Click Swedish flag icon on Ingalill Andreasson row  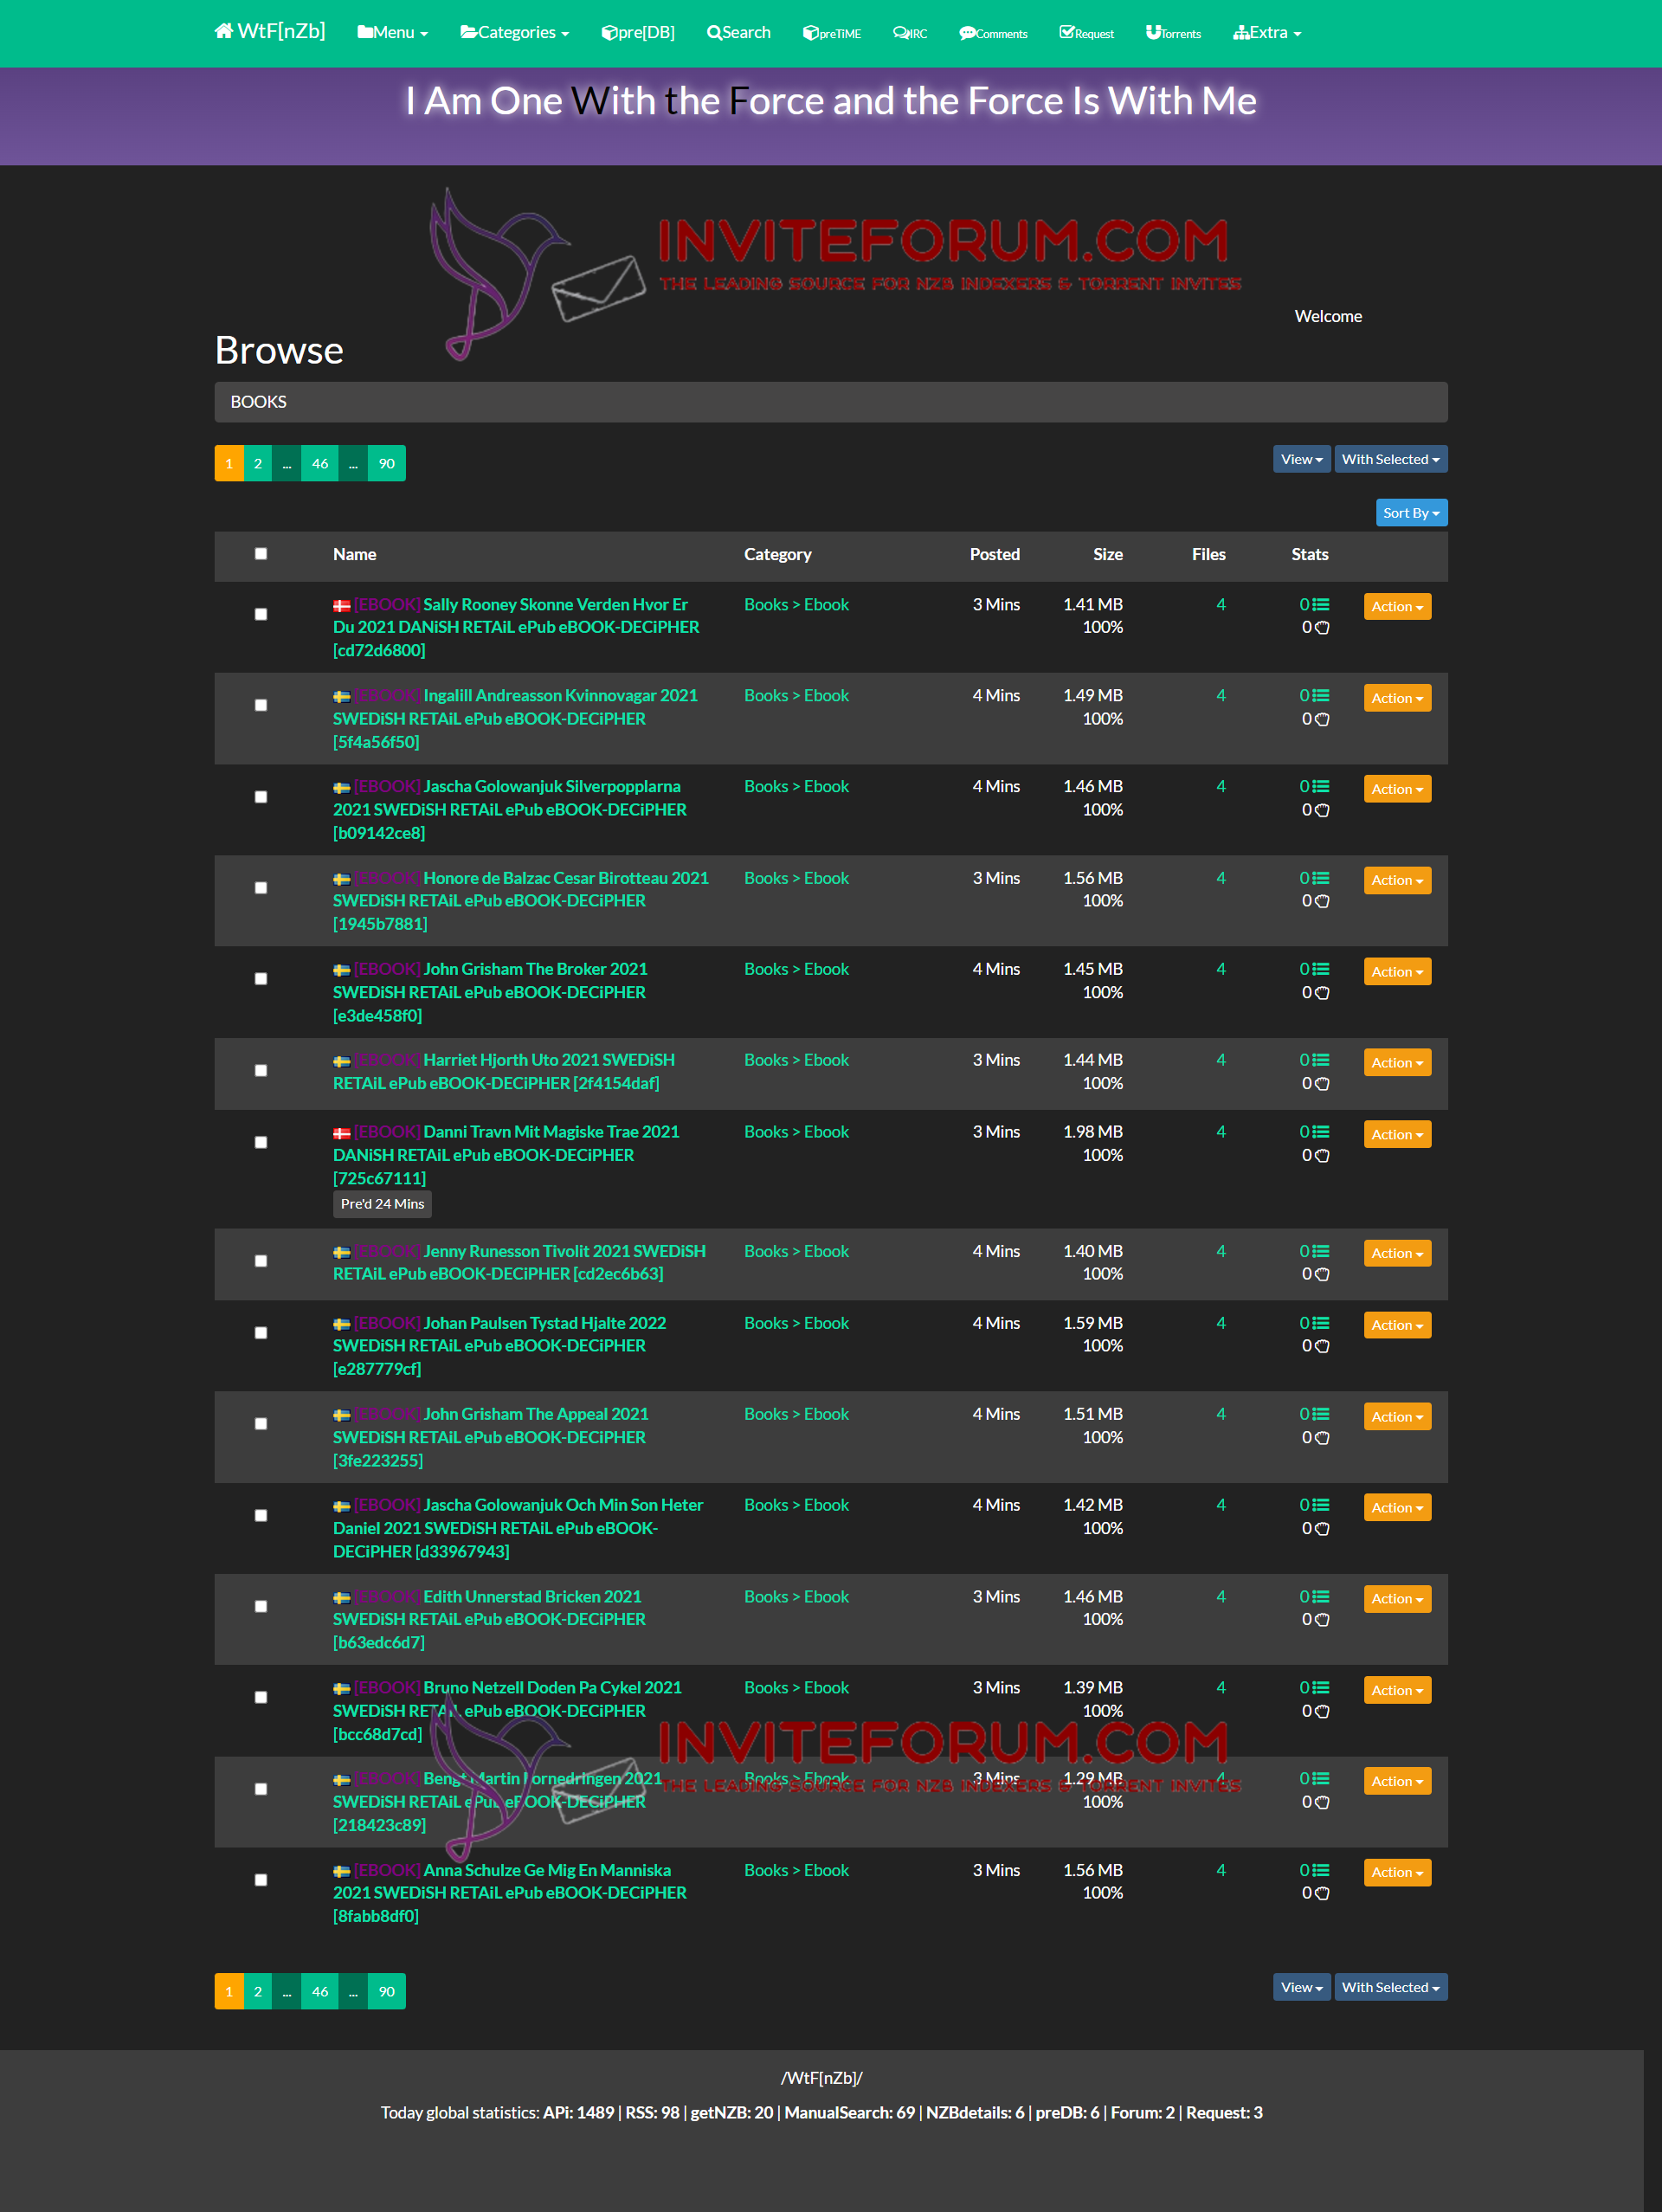(342, 697)
